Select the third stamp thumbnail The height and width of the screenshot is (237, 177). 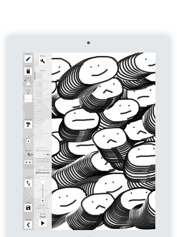coord(39,93)
